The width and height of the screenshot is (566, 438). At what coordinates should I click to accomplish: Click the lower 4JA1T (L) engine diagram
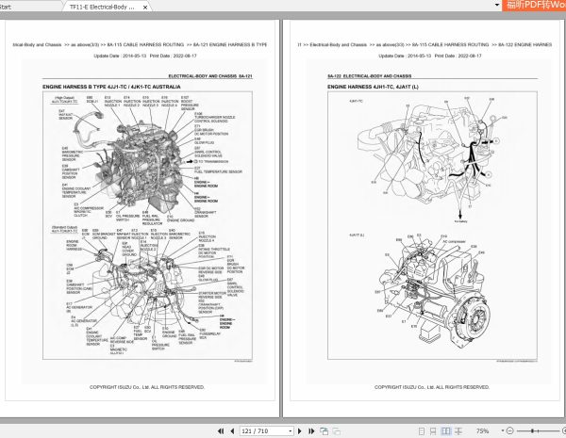pos(433,290)
